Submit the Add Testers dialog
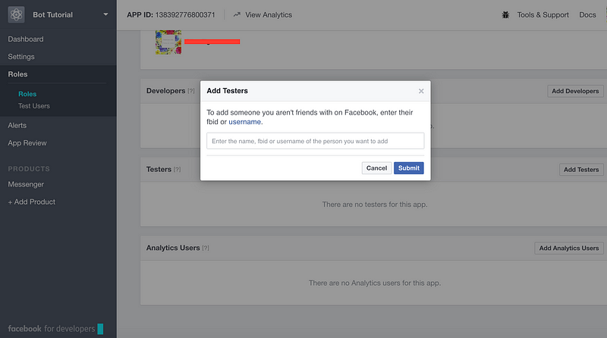 pyautogui.click(x=409, y=167)
